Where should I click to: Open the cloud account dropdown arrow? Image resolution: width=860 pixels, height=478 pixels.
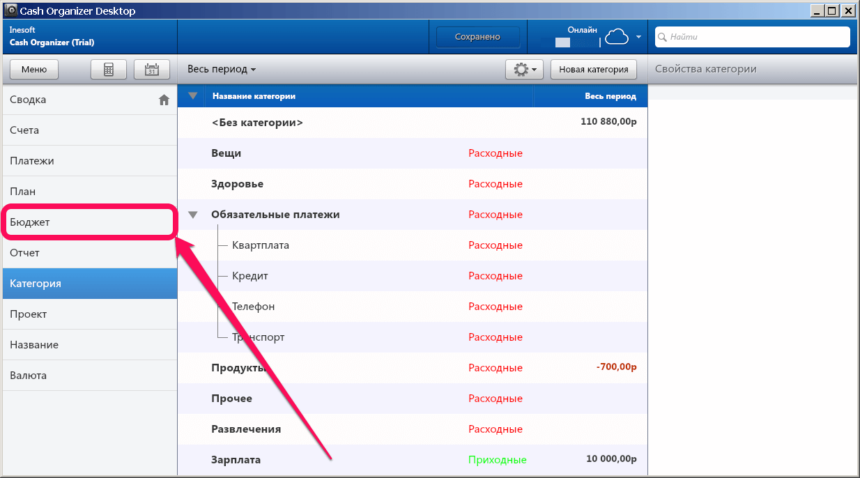tap(639, 37)
